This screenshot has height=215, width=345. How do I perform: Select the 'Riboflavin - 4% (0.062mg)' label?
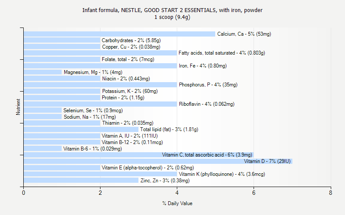pyautogui.click(x=207, y=104)
